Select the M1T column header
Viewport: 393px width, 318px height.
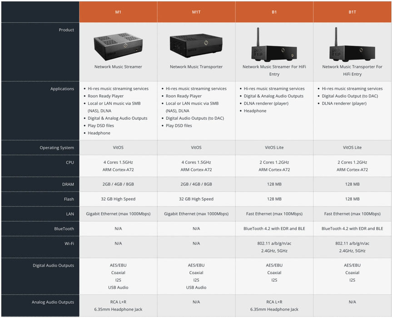tap(196, 12)
